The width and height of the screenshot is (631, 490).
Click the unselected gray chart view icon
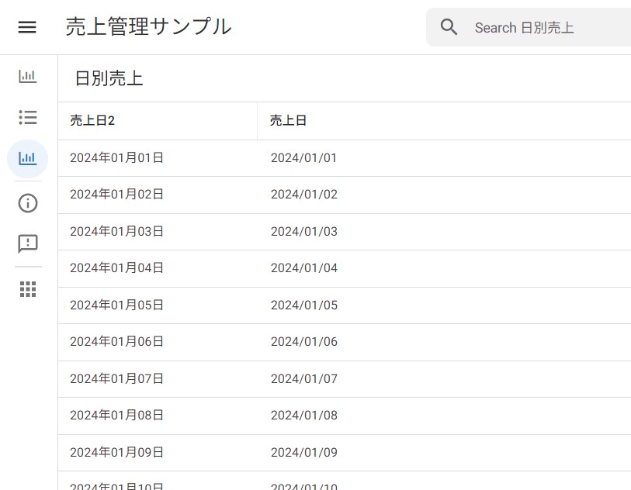(x=28, y=76)
